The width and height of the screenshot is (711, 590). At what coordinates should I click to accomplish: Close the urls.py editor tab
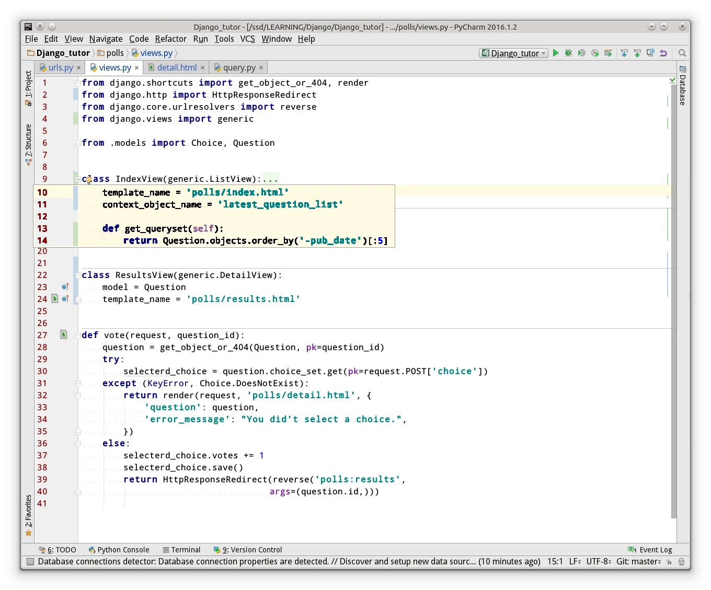[79, 68]
